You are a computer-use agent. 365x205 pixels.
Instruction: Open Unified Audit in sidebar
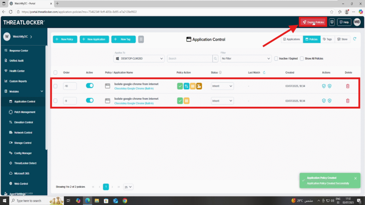coord(16,61)
